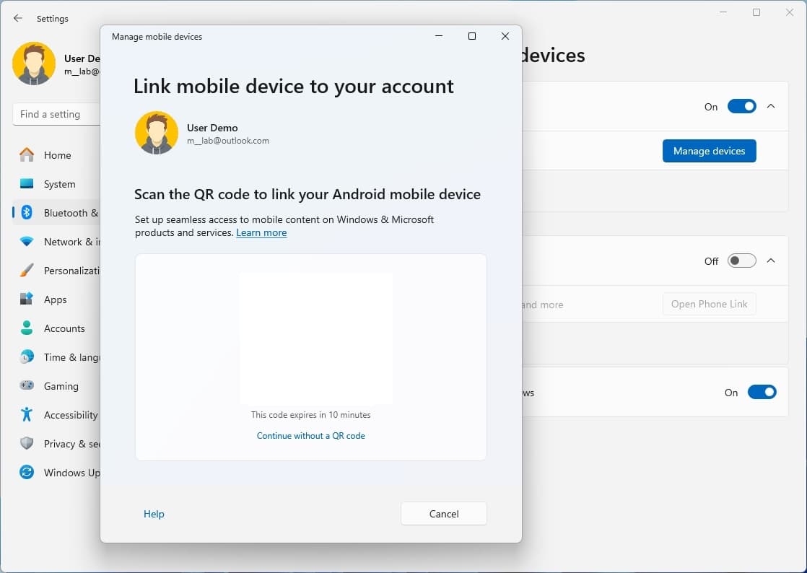Go to Privacy & security settings
This screenshot has width=807, height=573.
pyautogui.click(x=71, y=444)
